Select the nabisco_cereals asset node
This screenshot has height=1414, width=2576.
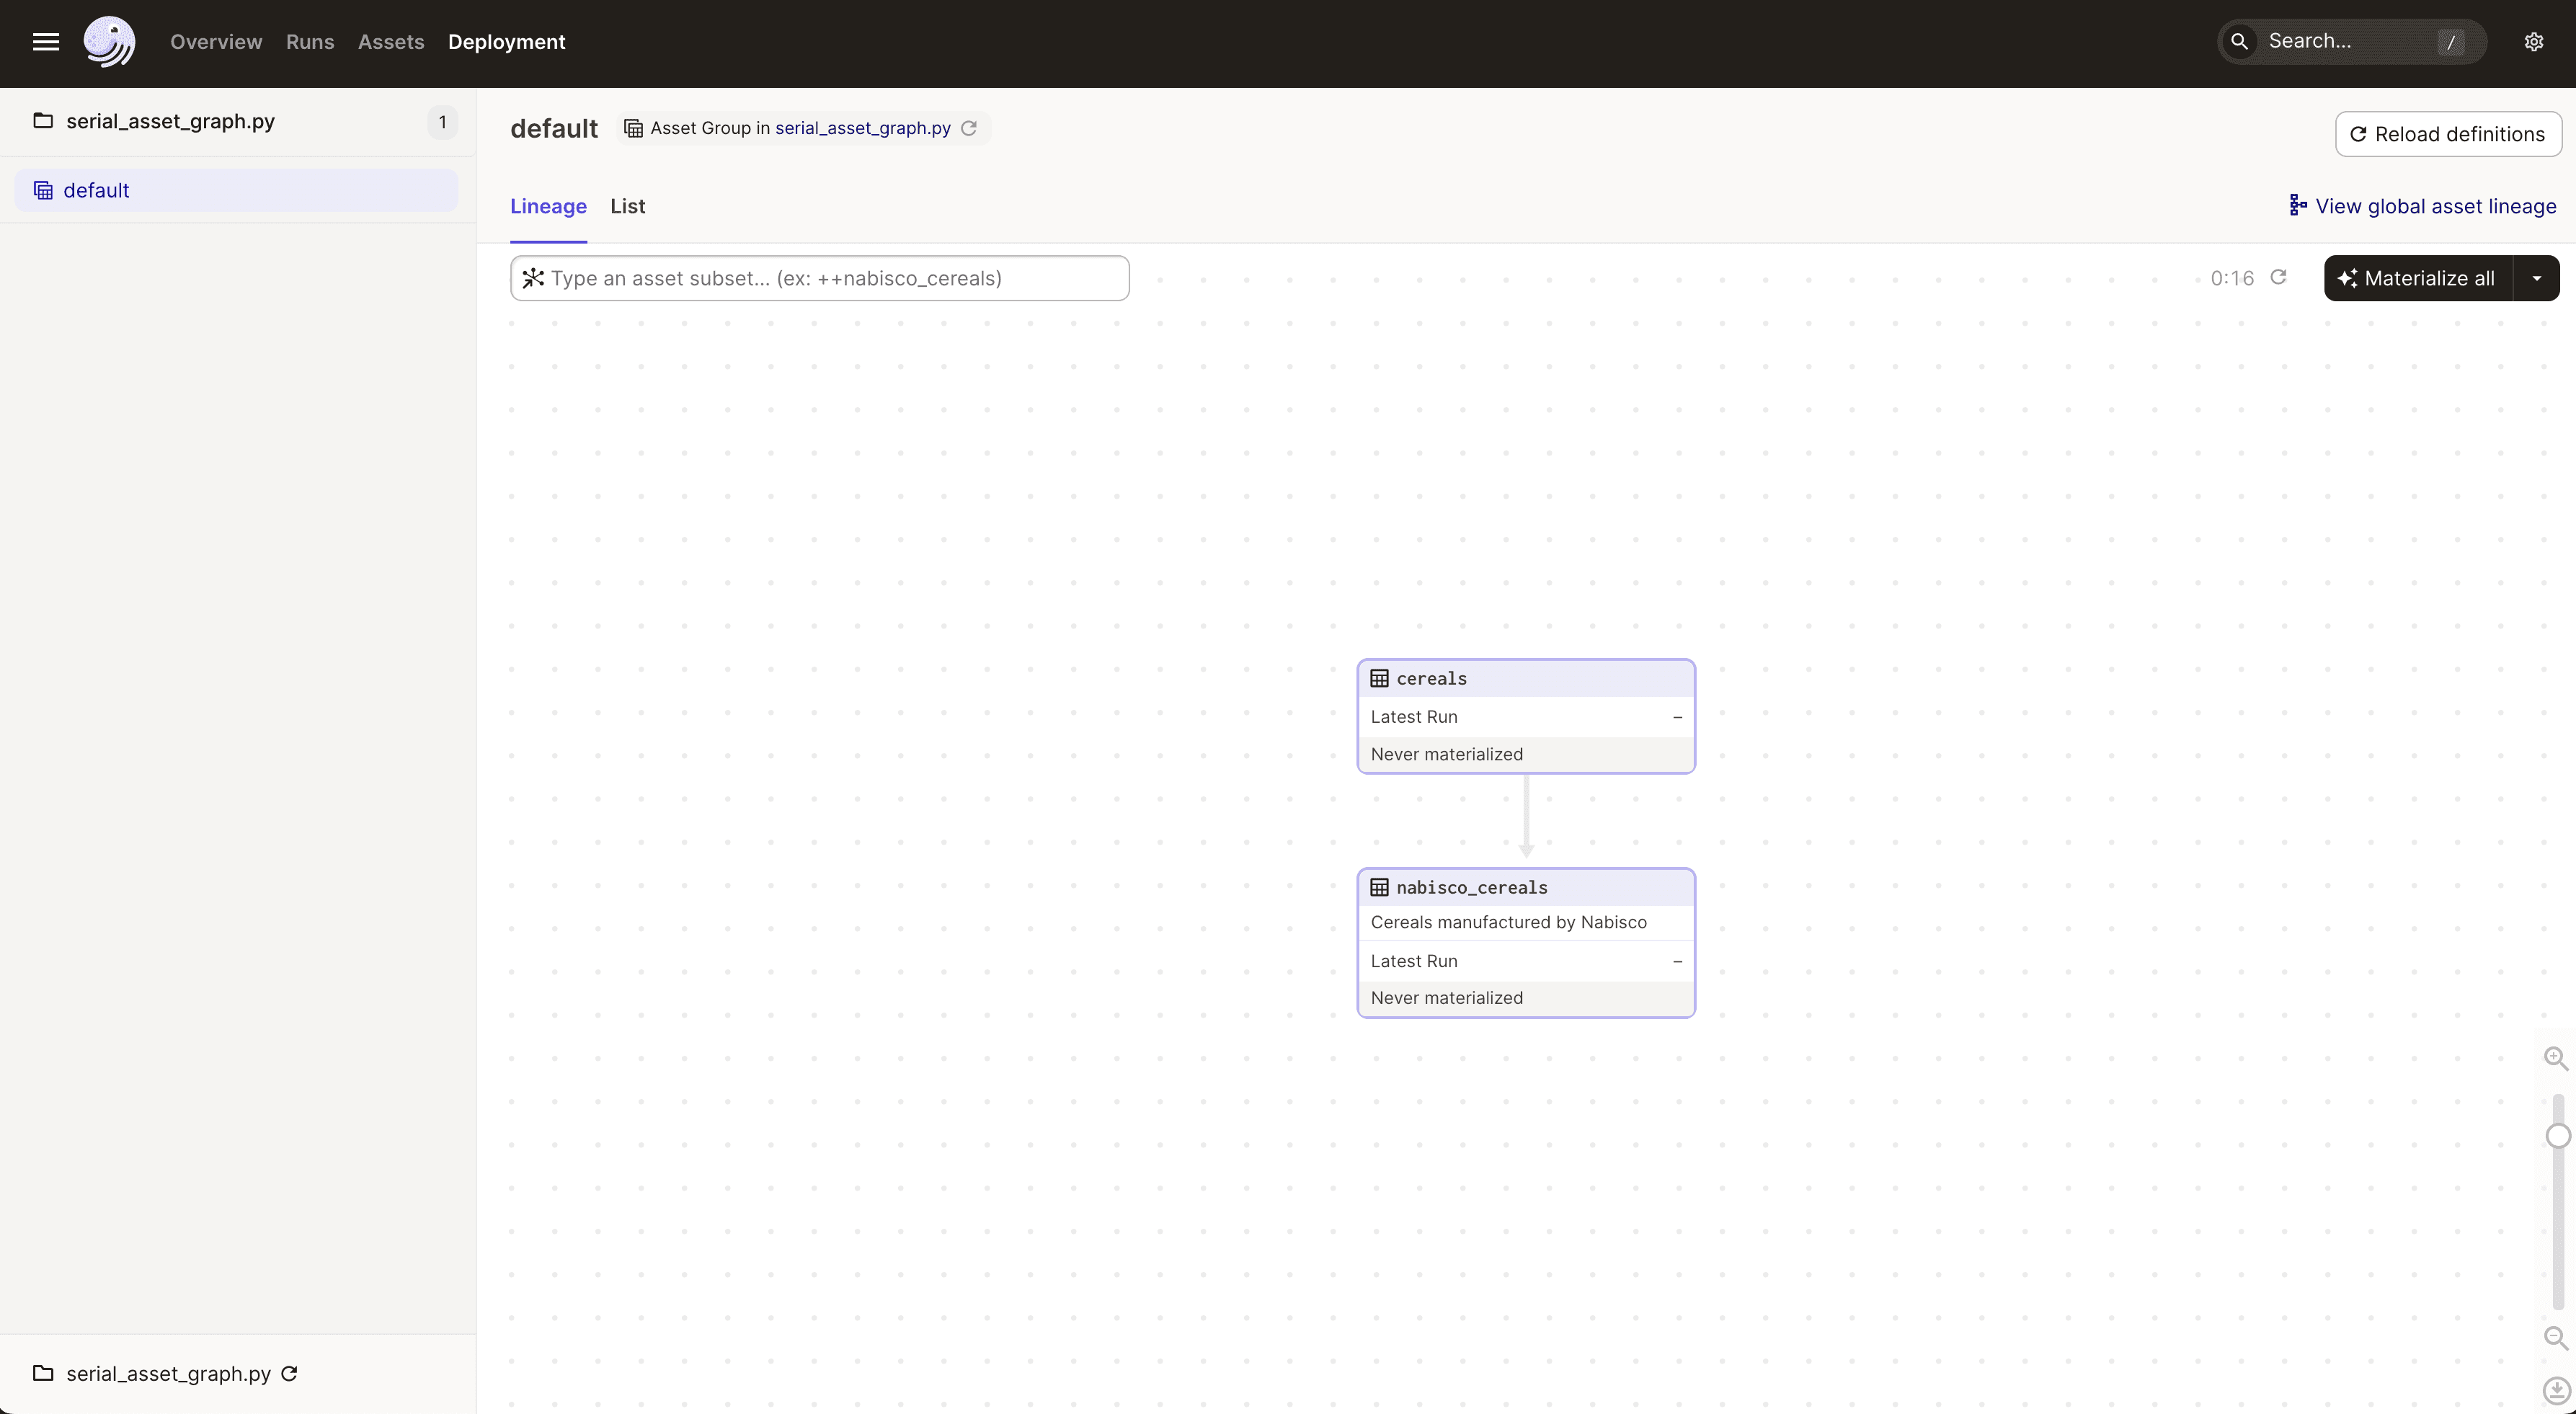pos(1526,943)
